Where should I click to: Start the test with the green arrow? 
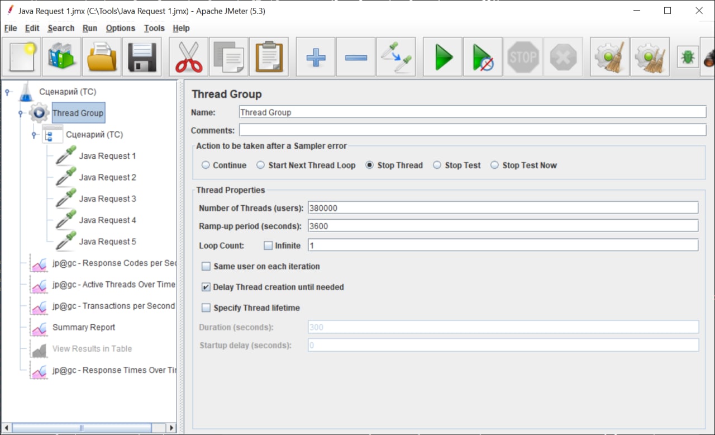(x=443, y=56)
